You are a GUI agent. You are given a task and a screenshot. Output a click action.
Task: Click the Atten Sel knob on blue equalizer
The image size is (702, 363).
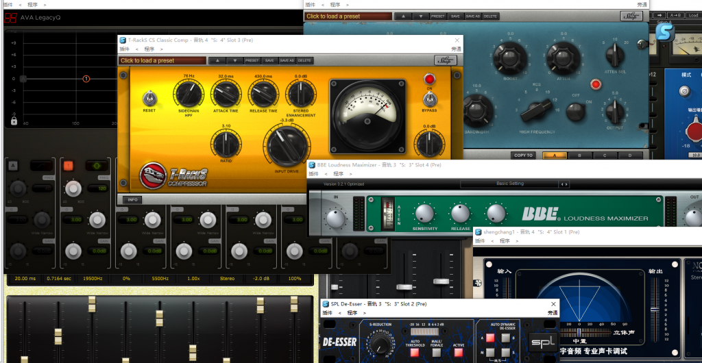pyautogui.click(x=615, y=55)
